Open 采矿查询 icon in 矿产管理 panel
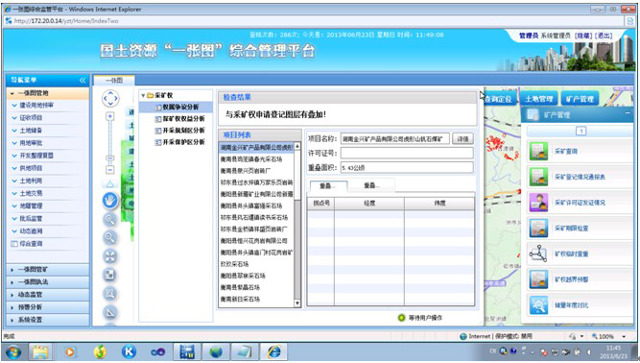 (538, 152)
